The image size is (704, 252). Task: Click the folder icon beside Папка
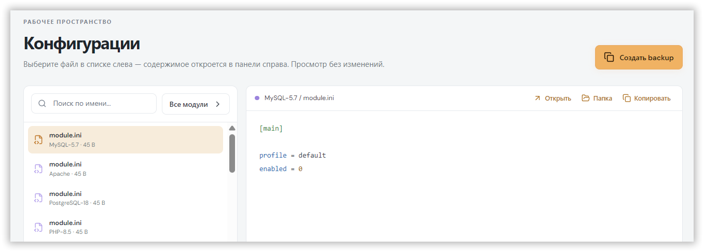coord(586,98)
